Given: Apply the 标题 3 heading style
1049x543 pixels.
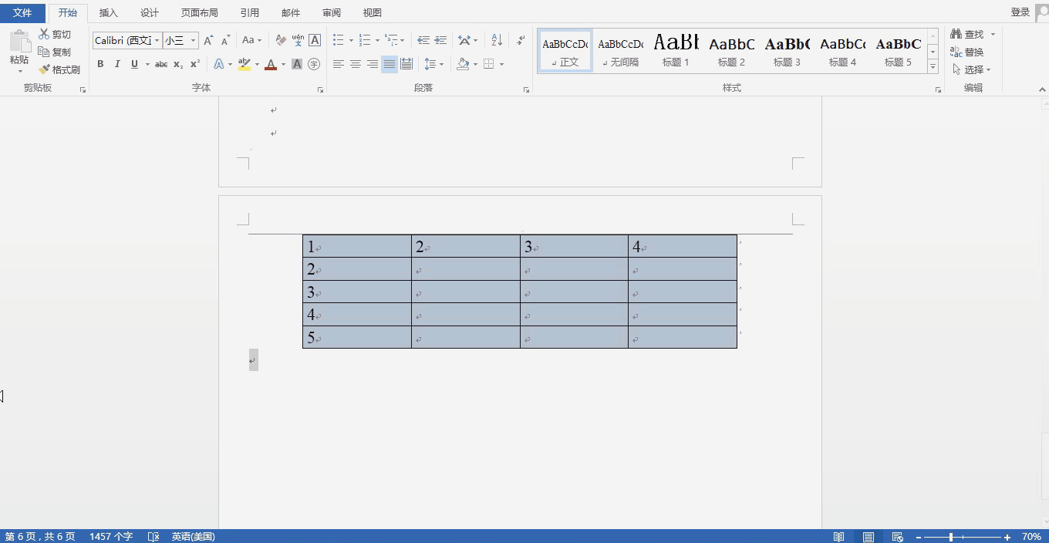Looking at the screenshot, I should point(787,51).
